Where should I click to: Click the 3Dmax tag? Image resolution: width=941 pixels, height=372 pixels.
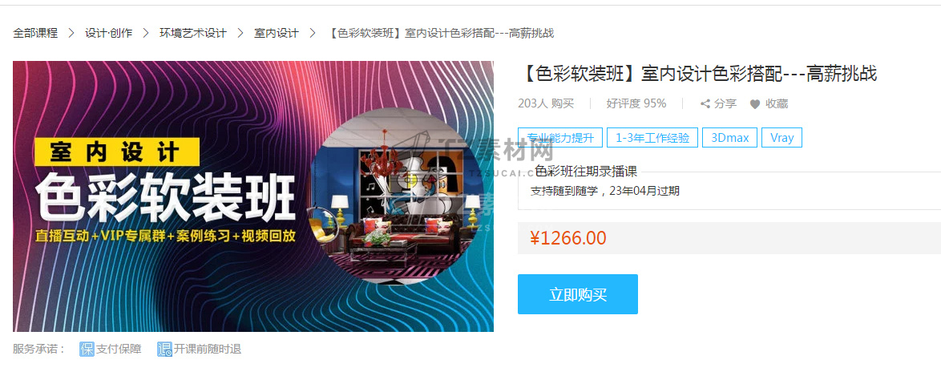pos(729,137)
